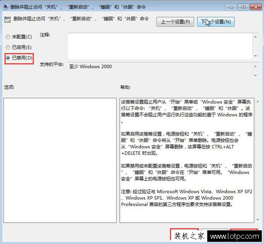Go to next setting 下一个设置(N)
This screenshot has height=244, width=264.
(x=216, y=22)
